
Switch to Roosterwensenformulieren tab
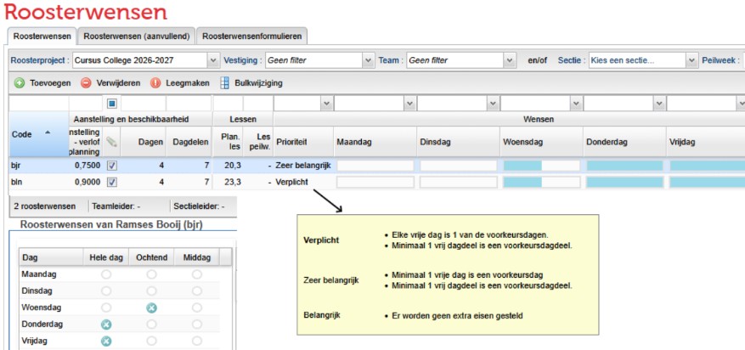[x=251, y=36]
